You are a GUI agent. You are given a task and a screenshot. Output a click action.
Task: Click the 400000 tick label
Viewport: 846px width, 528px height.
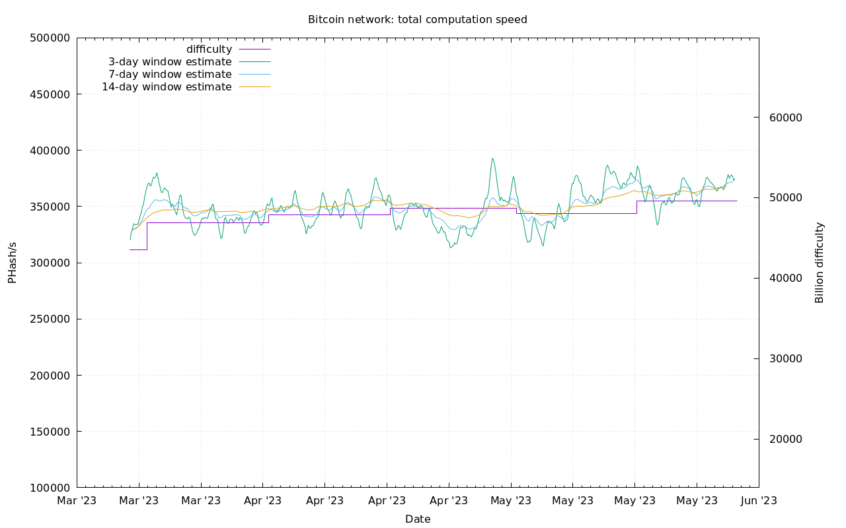point(50,150)
